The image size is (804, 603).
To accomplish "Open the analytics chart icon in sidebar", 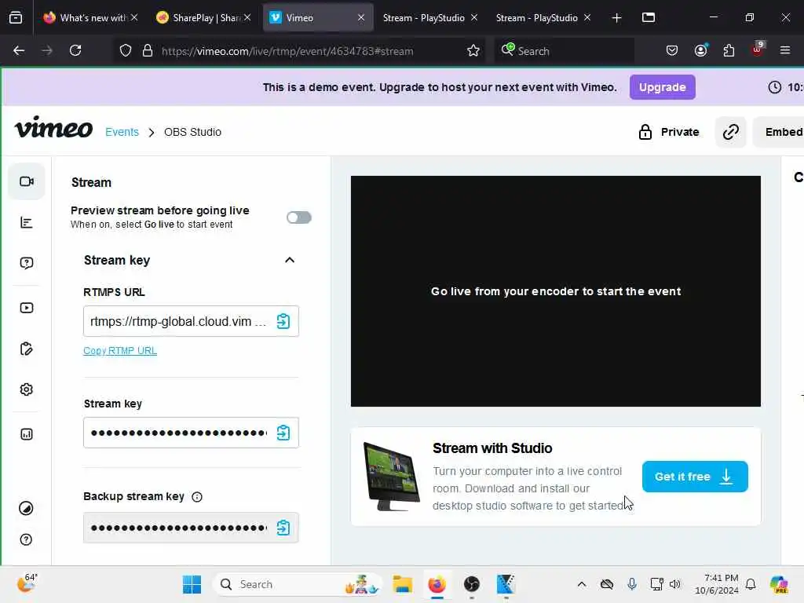I will click(27, 434).
